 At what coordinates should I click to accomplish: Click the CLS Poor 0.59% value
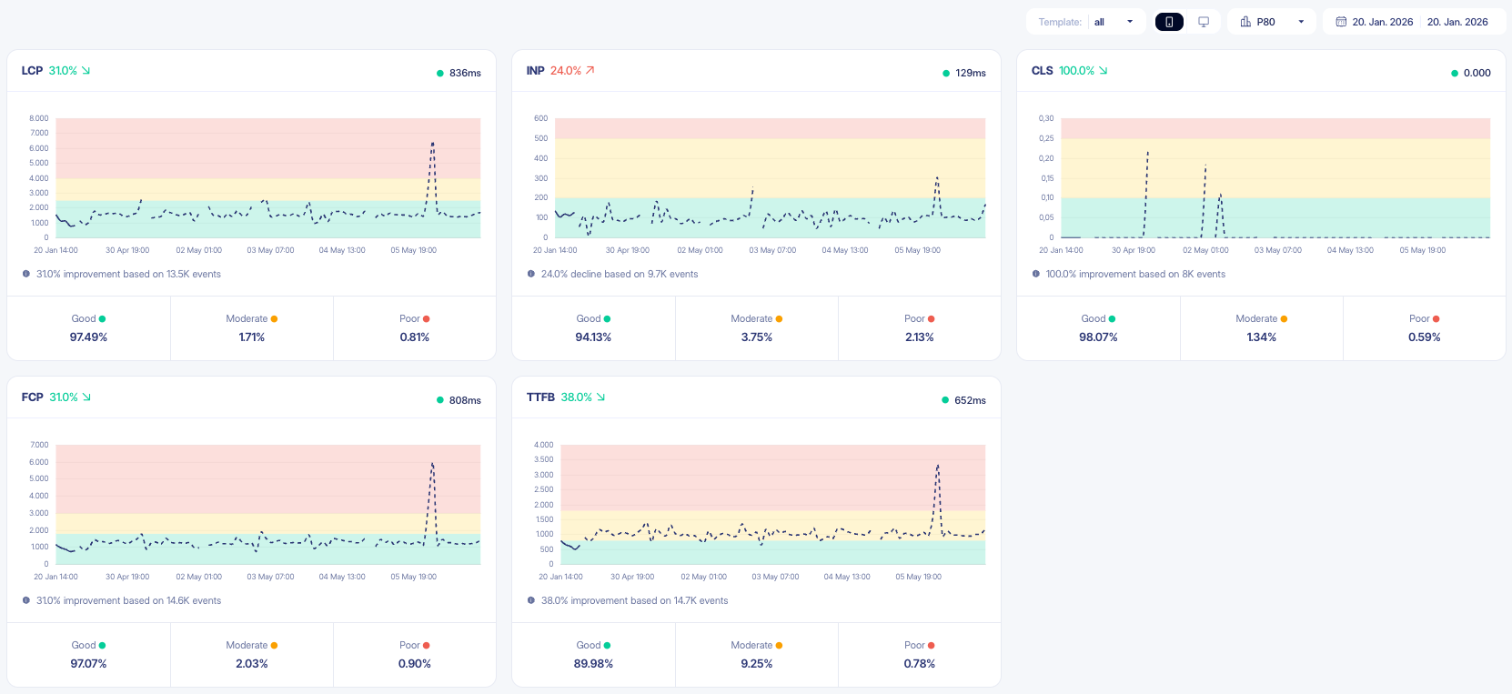[1425, 337]
